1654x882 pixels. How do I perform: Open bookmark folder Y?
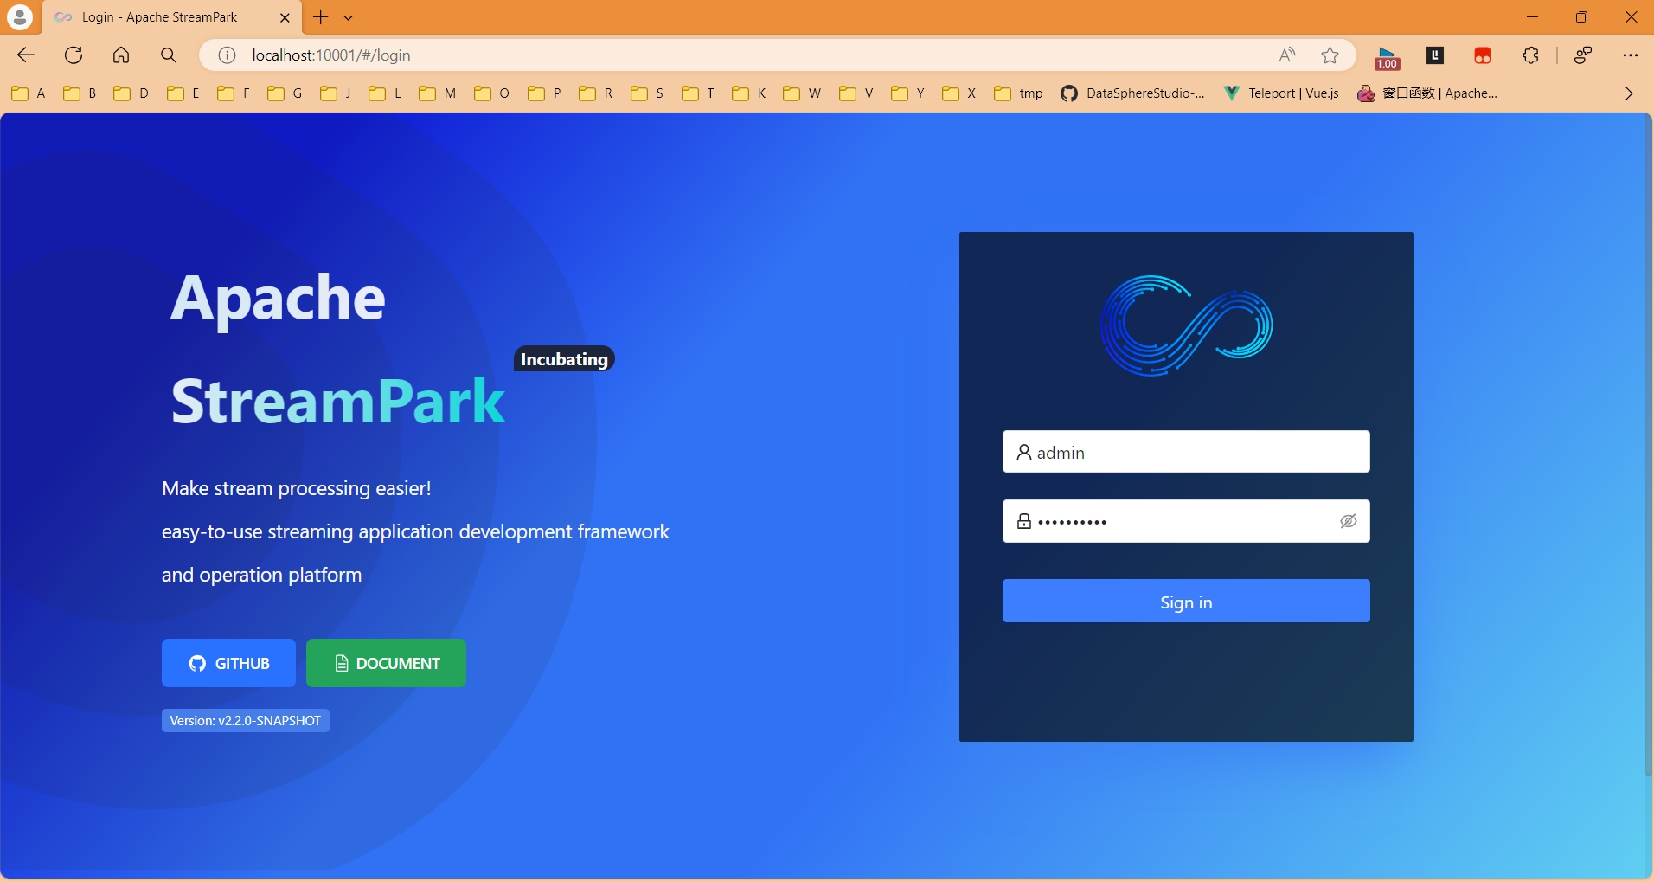(x=908, y=93)
